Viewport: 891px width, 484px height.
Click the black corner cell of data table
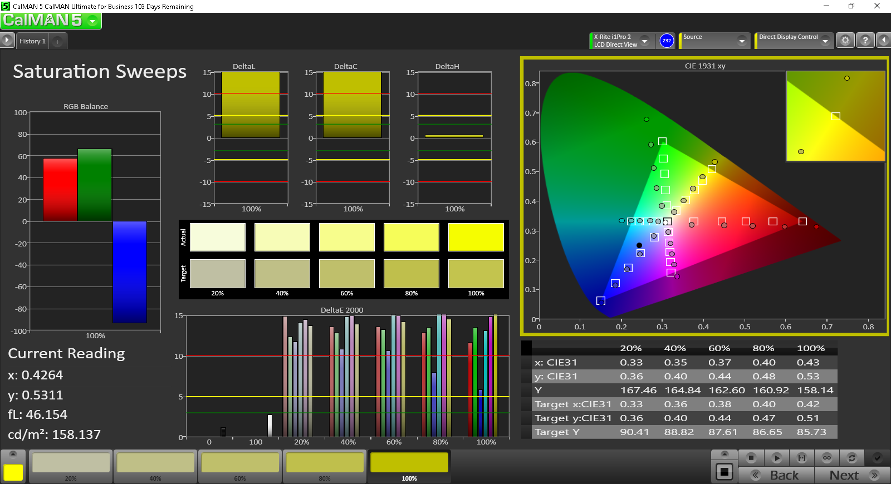point(526,348)
